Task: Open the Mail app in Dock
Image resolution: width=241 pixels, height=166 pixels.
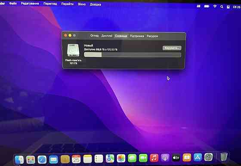Action: click(53, 159)
